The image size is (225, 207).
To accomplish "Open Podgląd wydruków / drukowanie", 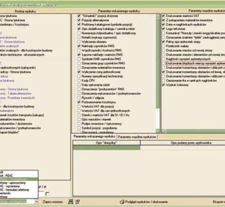I will (x=146, y=202).
